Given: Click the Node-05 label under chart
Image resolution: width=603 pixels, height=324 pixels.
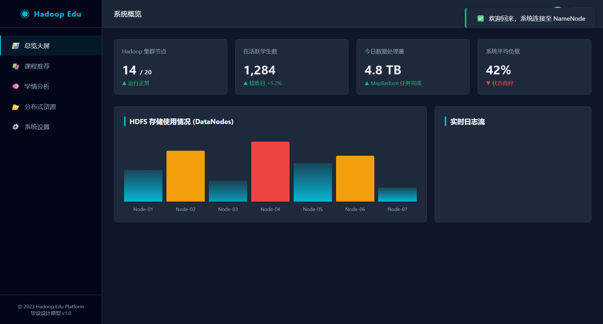Looking at the screenshot, I should click(x=312, y=209).
